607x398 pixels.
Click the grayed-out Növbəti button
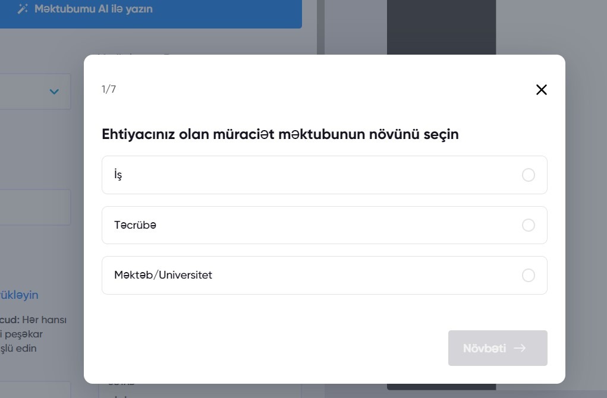pyautogui.click(x=498, y=348)
